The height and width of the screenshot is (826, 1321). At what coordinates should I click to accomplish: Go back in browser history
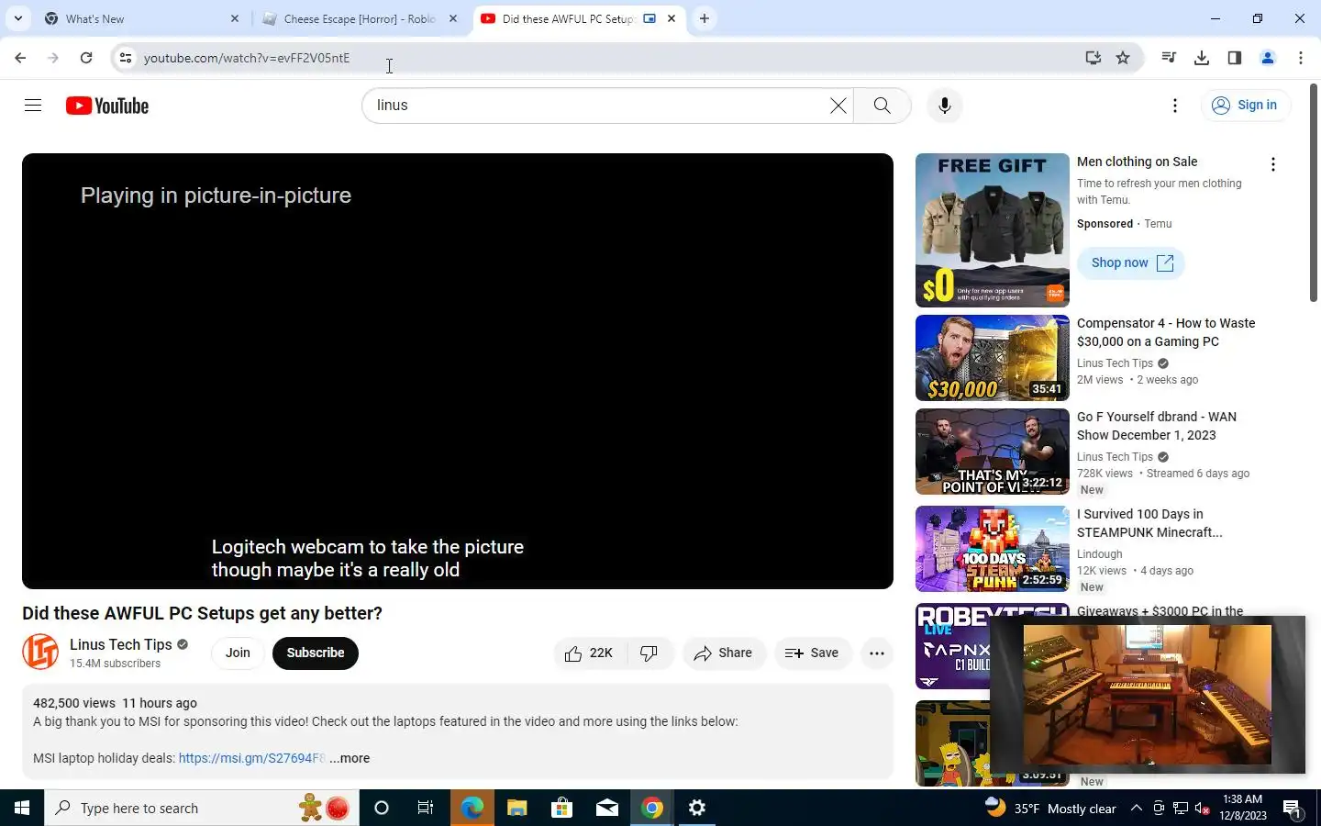tap(20, 58)
